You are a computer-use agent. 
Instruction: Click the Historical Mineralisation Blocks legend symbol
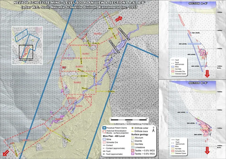104,132
